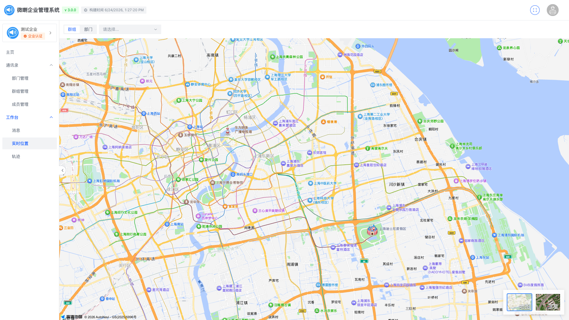This screenshot has height=320, width=569.
Task: Click the Disney castle map marker
Action: [x=372, y=230]
